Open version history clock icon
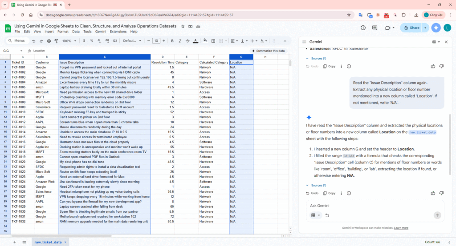456x246 pixels. (363, 28)
